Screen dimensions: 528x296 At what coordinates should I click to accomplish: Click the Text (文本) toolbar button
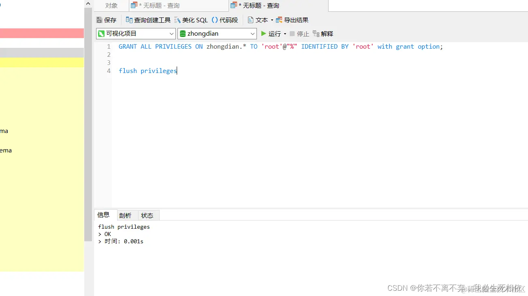pos(258,20)
